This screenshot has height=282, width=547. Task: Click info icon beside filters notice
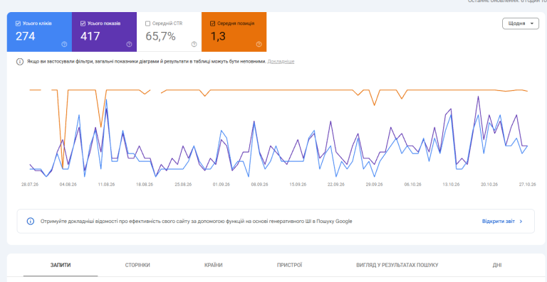click(20, 62)
